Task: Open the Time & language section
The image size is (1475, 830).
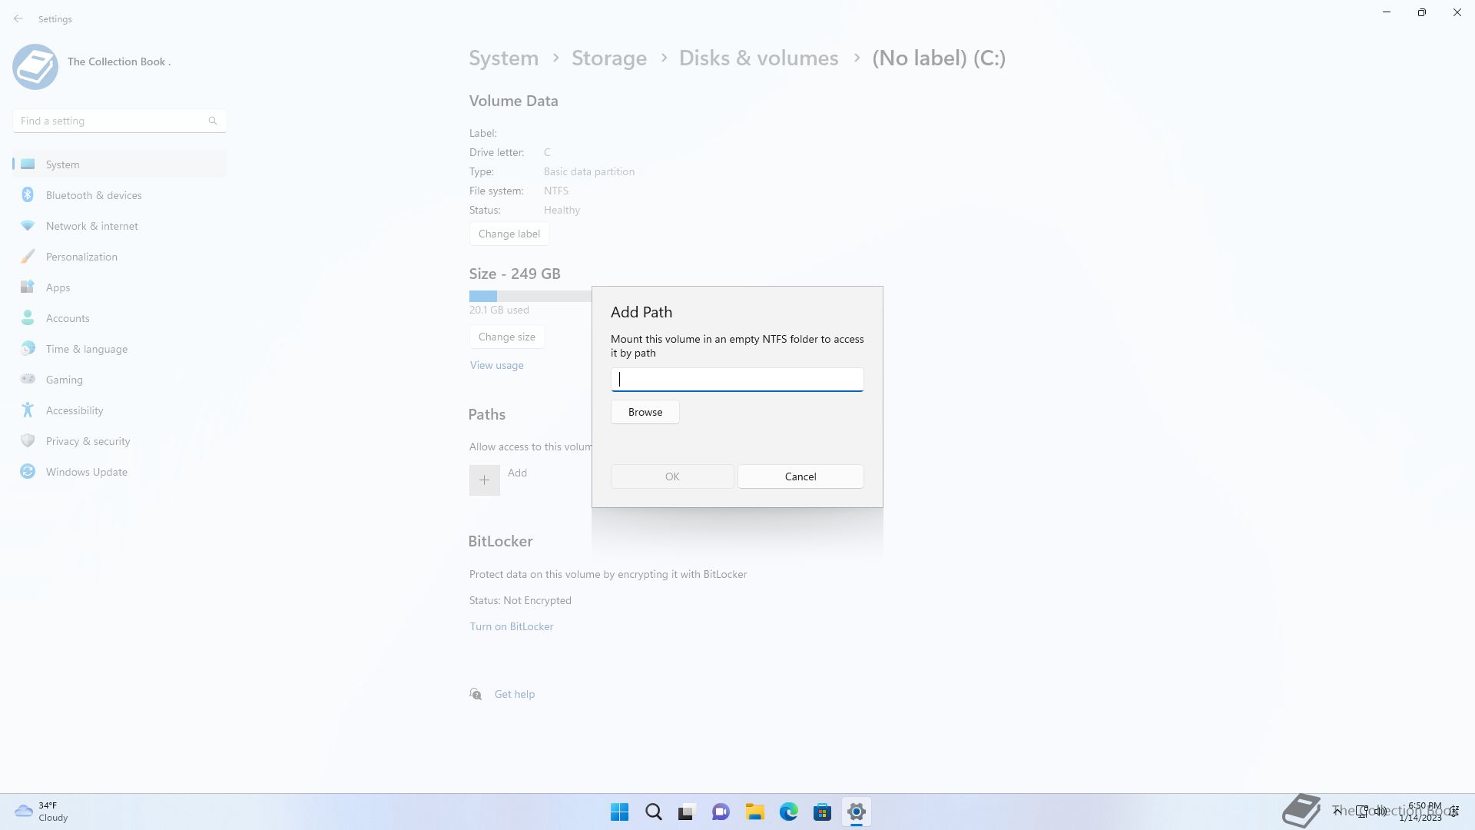Action: point(86,349)
